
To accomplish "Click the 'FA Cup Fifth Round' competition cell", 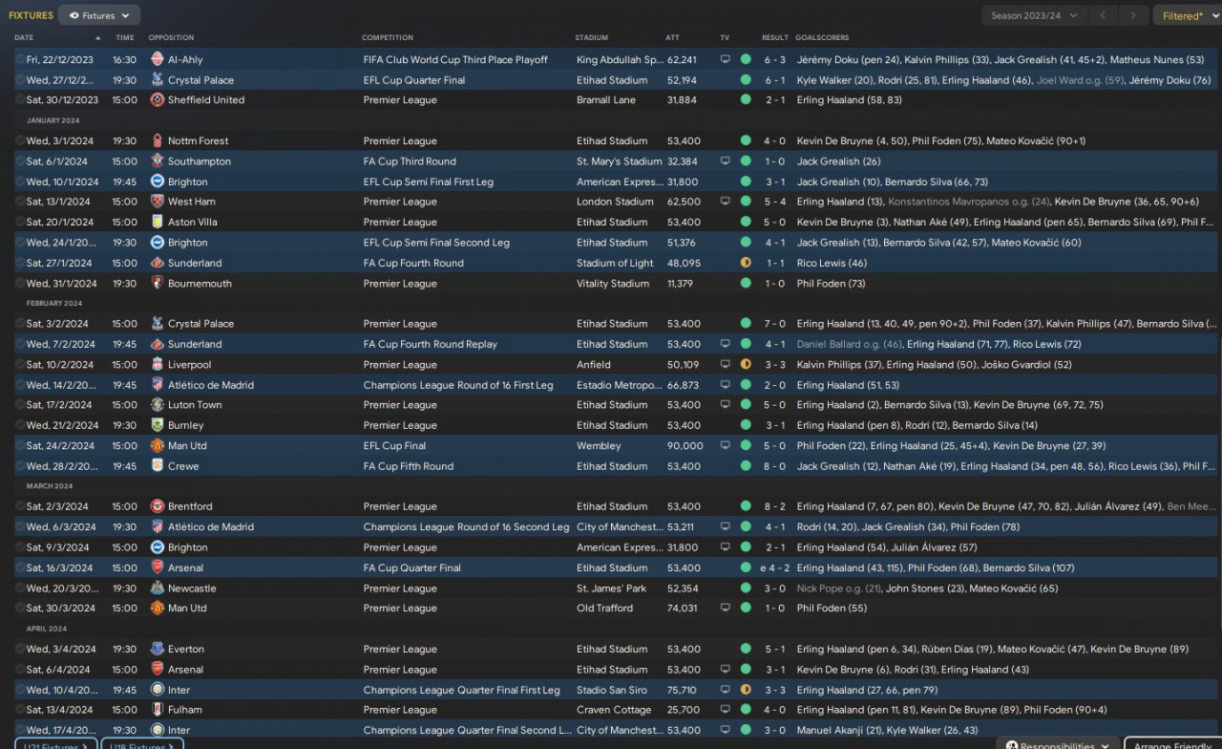I will (409, 466).
